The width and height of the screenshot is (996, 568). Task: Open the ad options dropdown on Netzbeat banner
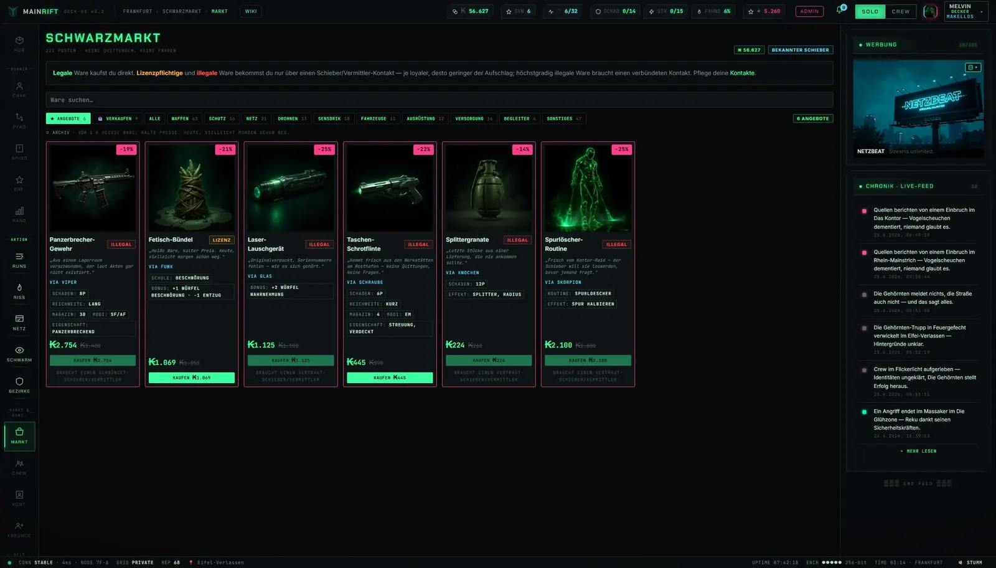click(x=973, y=67)
